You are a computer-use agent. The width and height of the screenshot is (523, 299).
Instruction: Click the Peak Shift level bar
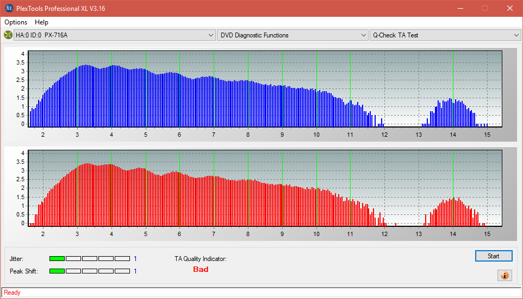tap(89, 271)
